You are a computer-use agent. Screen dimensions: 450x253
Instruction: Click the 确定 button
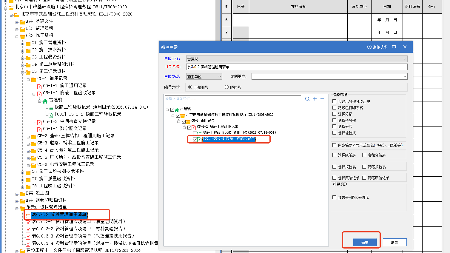tap(365, 243)
